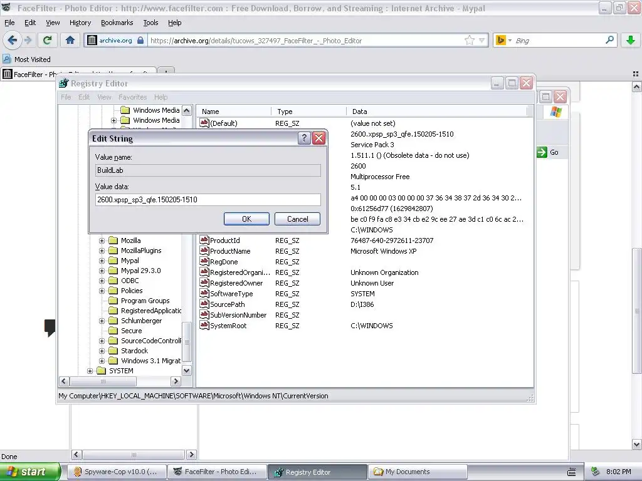Select the SystemRoot value row
642x481 pixels.
364,326
